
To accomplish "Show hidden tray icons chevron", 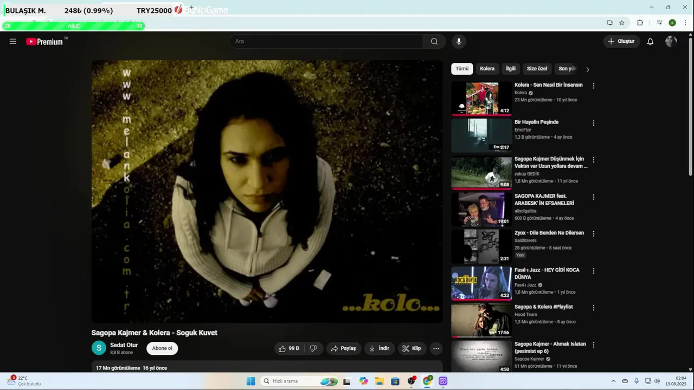I will 613,381.
